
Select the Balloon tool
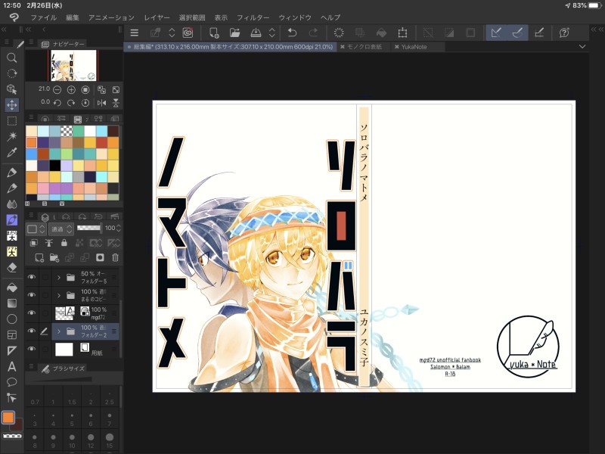point(11,382)
